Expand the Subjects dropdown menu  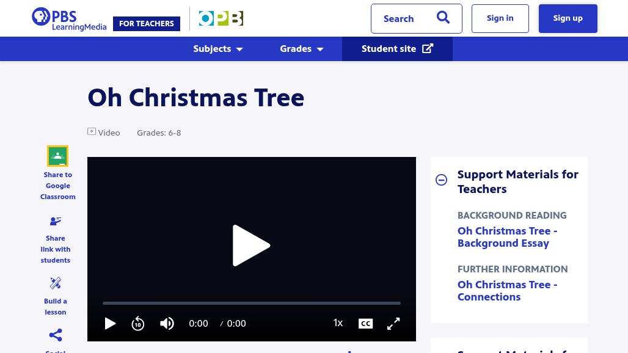[218, 49]
